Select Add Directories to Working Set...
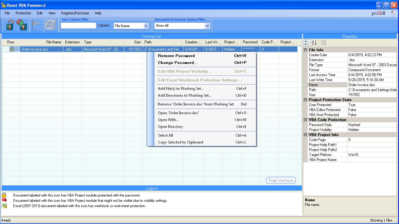 coord(202,95)
